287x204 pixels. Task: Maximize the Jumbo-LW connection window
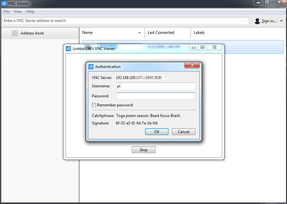click(203, 47)
